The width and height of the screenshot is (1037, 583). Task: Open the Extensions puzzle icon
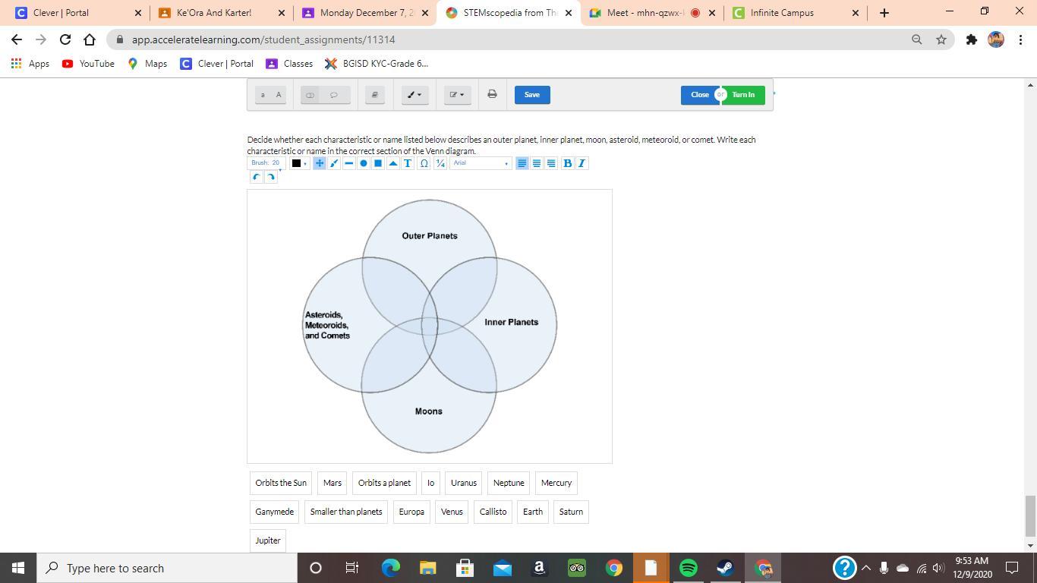[971, 39]
